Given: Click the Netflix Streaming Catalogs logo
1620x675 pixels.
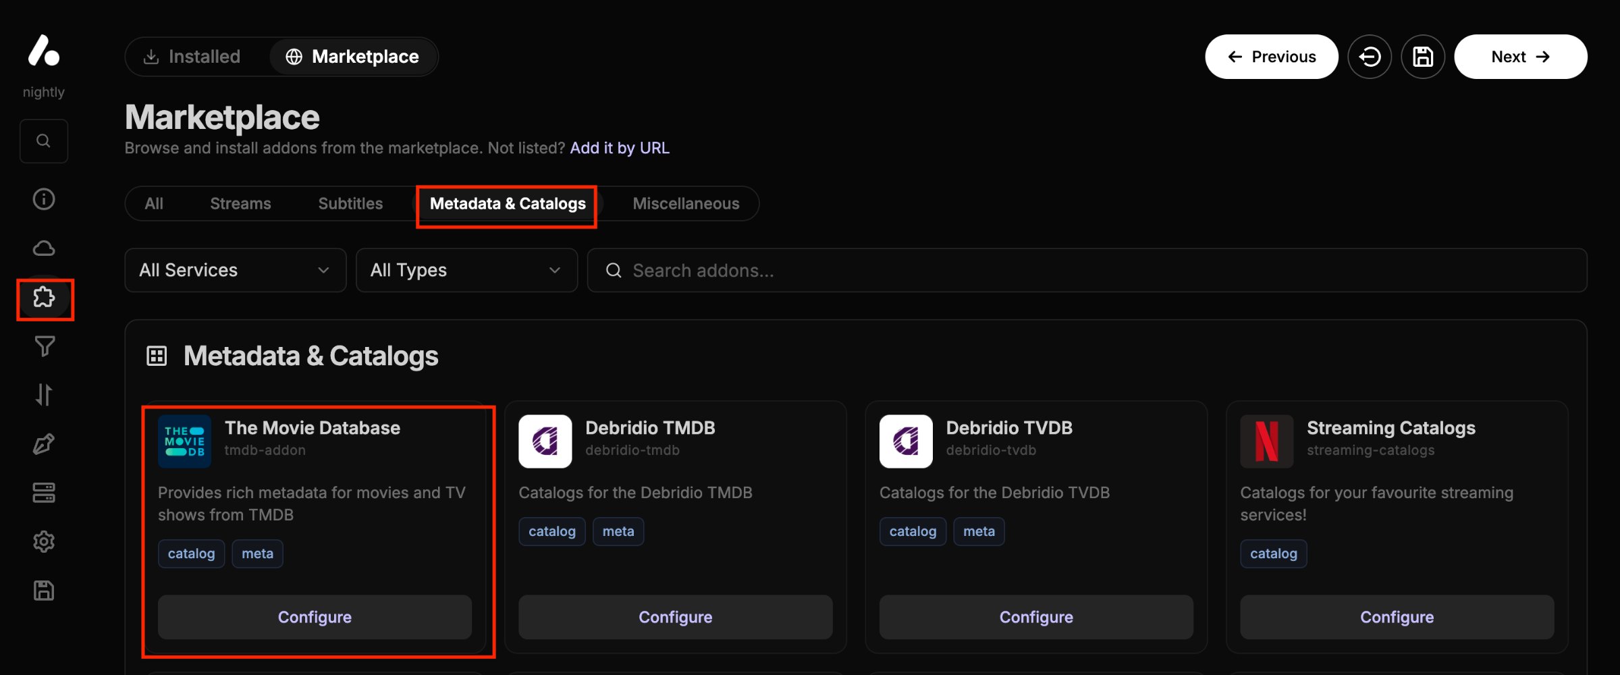Looking at the screenshot, I should [x=1267, y=441].
